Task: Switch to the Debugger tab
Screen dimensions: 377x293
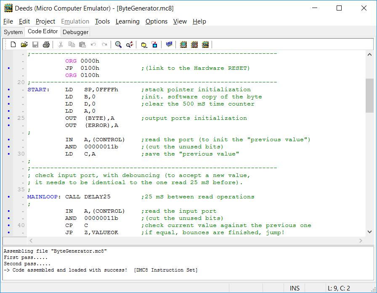Action: (75, 32)
